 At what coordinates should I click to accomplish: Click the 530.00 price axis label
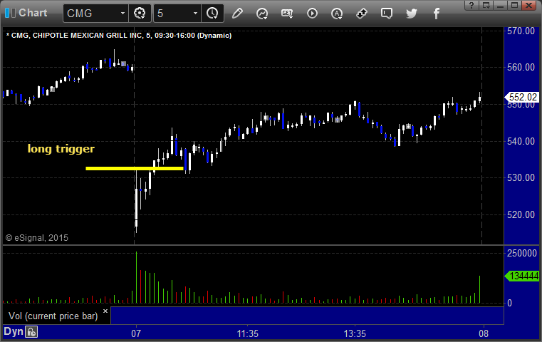pyautogui.click(x=521, y=177)
